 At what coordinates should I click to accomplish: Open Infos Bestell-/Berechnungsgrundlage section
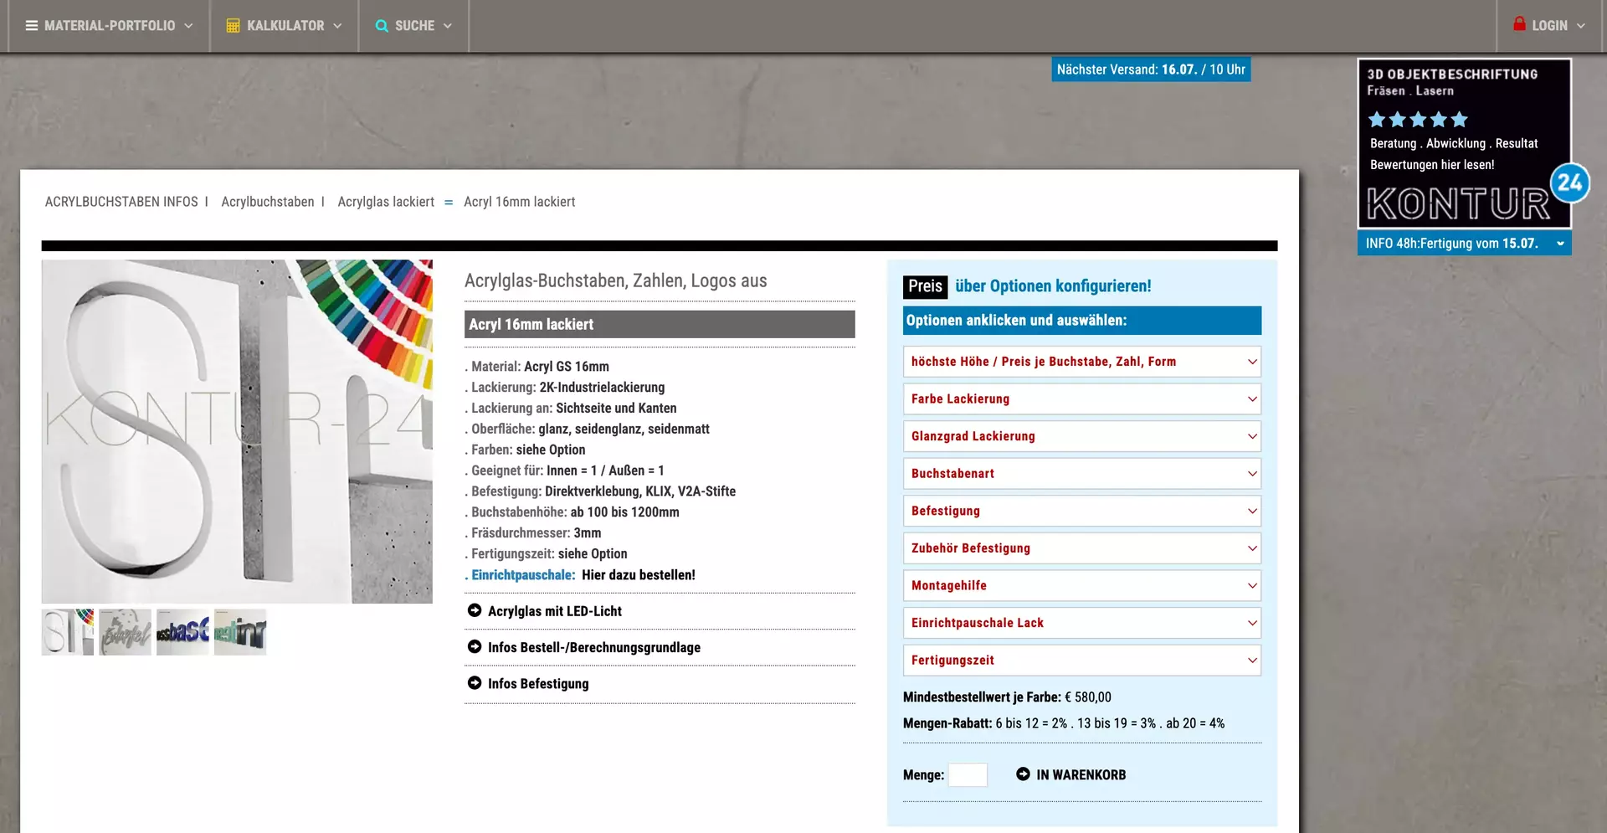point(594,647)
